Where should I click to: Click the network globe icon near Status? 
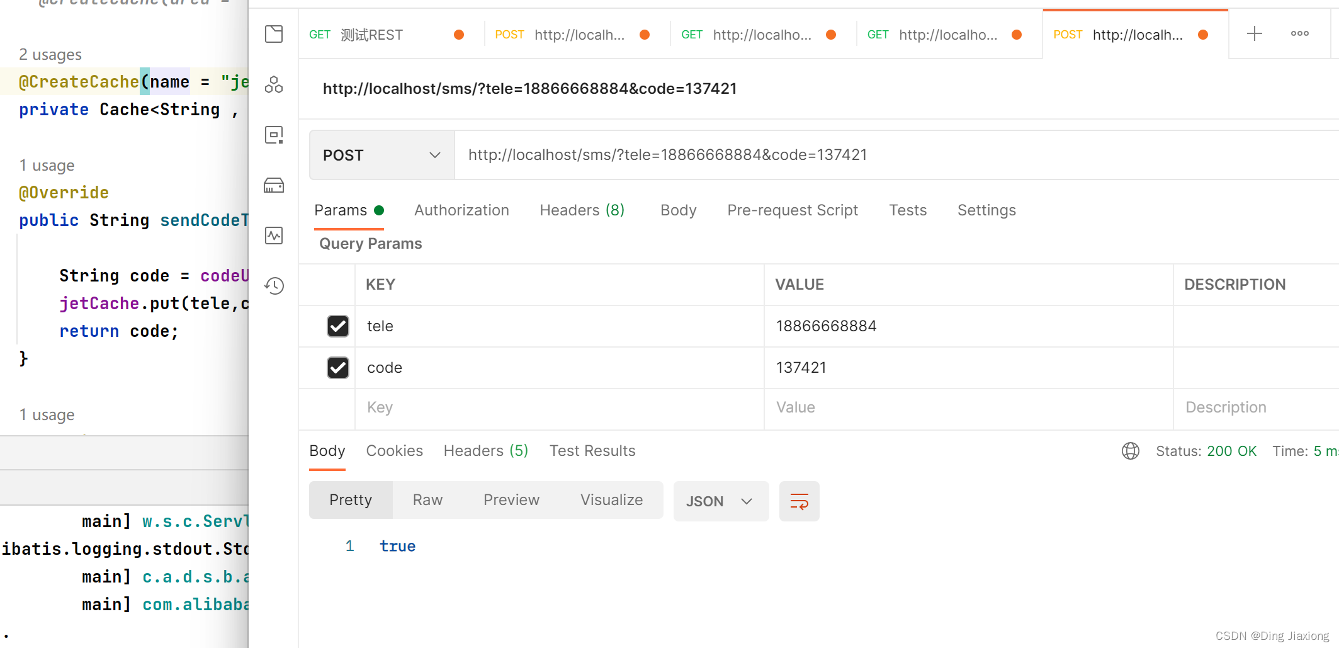(x=1131, y=451)
